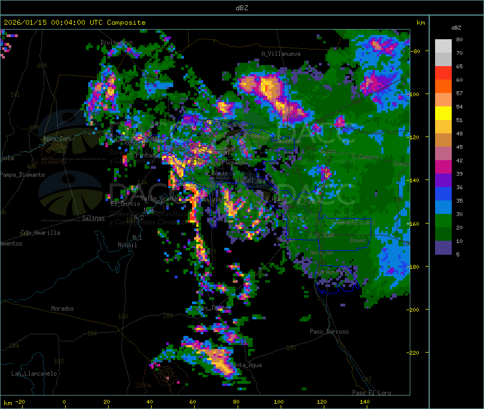Image resolution: width=484 pixels, height=409 pixels.
Task: Click the G_Campos place label
Action: click(365, 157)
